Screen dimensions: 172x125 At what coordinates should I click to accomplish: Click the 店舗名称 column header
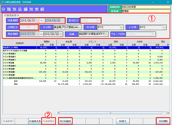click(19, 43)
